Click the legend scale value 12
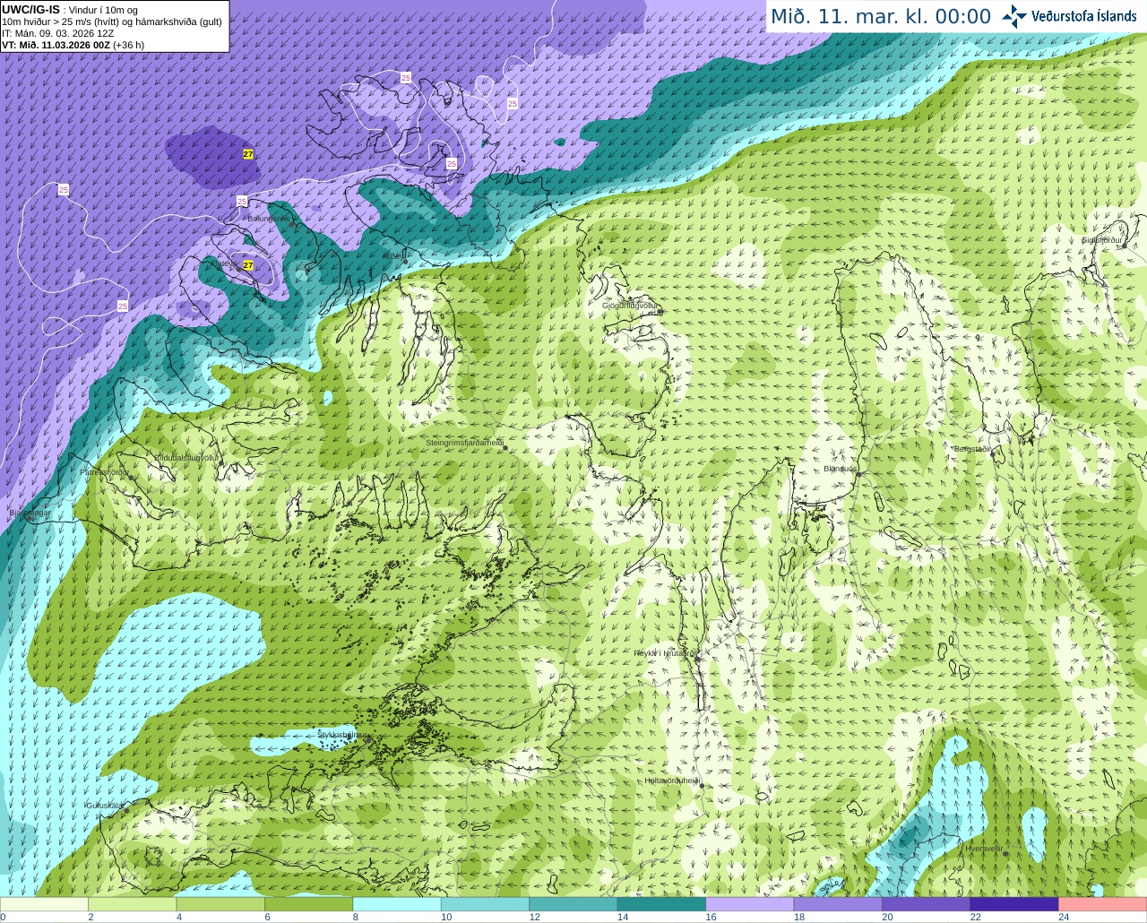The image size is (1147, 923). (535, 917)
